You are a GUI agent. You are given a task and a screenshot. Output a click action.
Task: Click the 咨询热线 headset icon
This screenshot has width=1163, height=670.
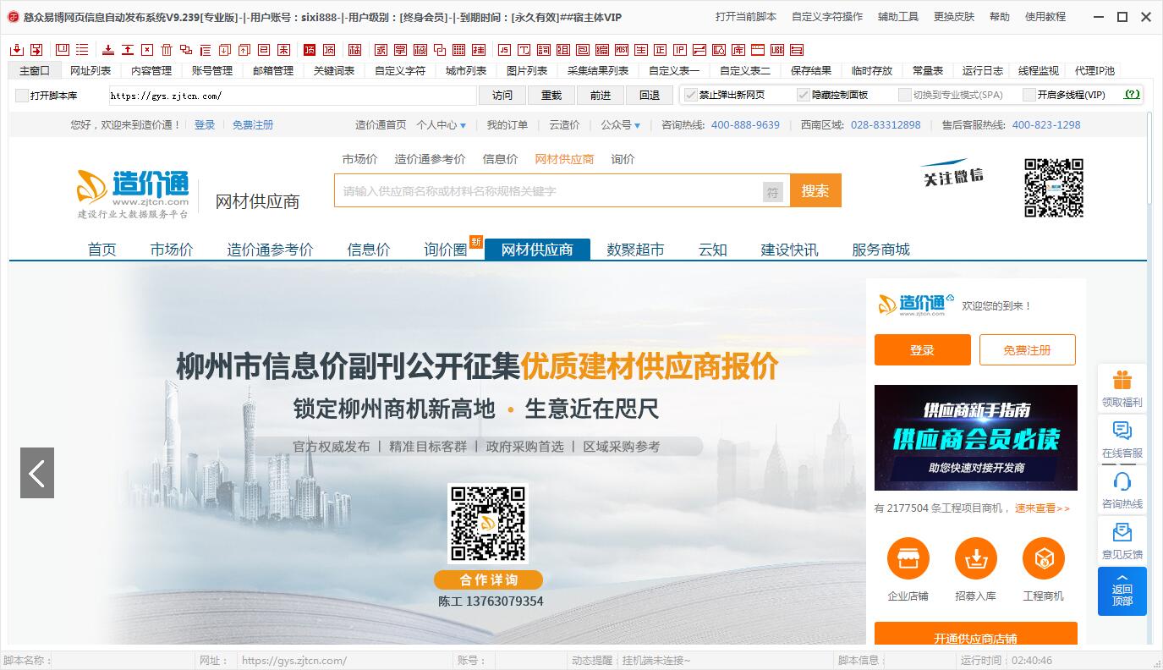tap(1122, 481)
